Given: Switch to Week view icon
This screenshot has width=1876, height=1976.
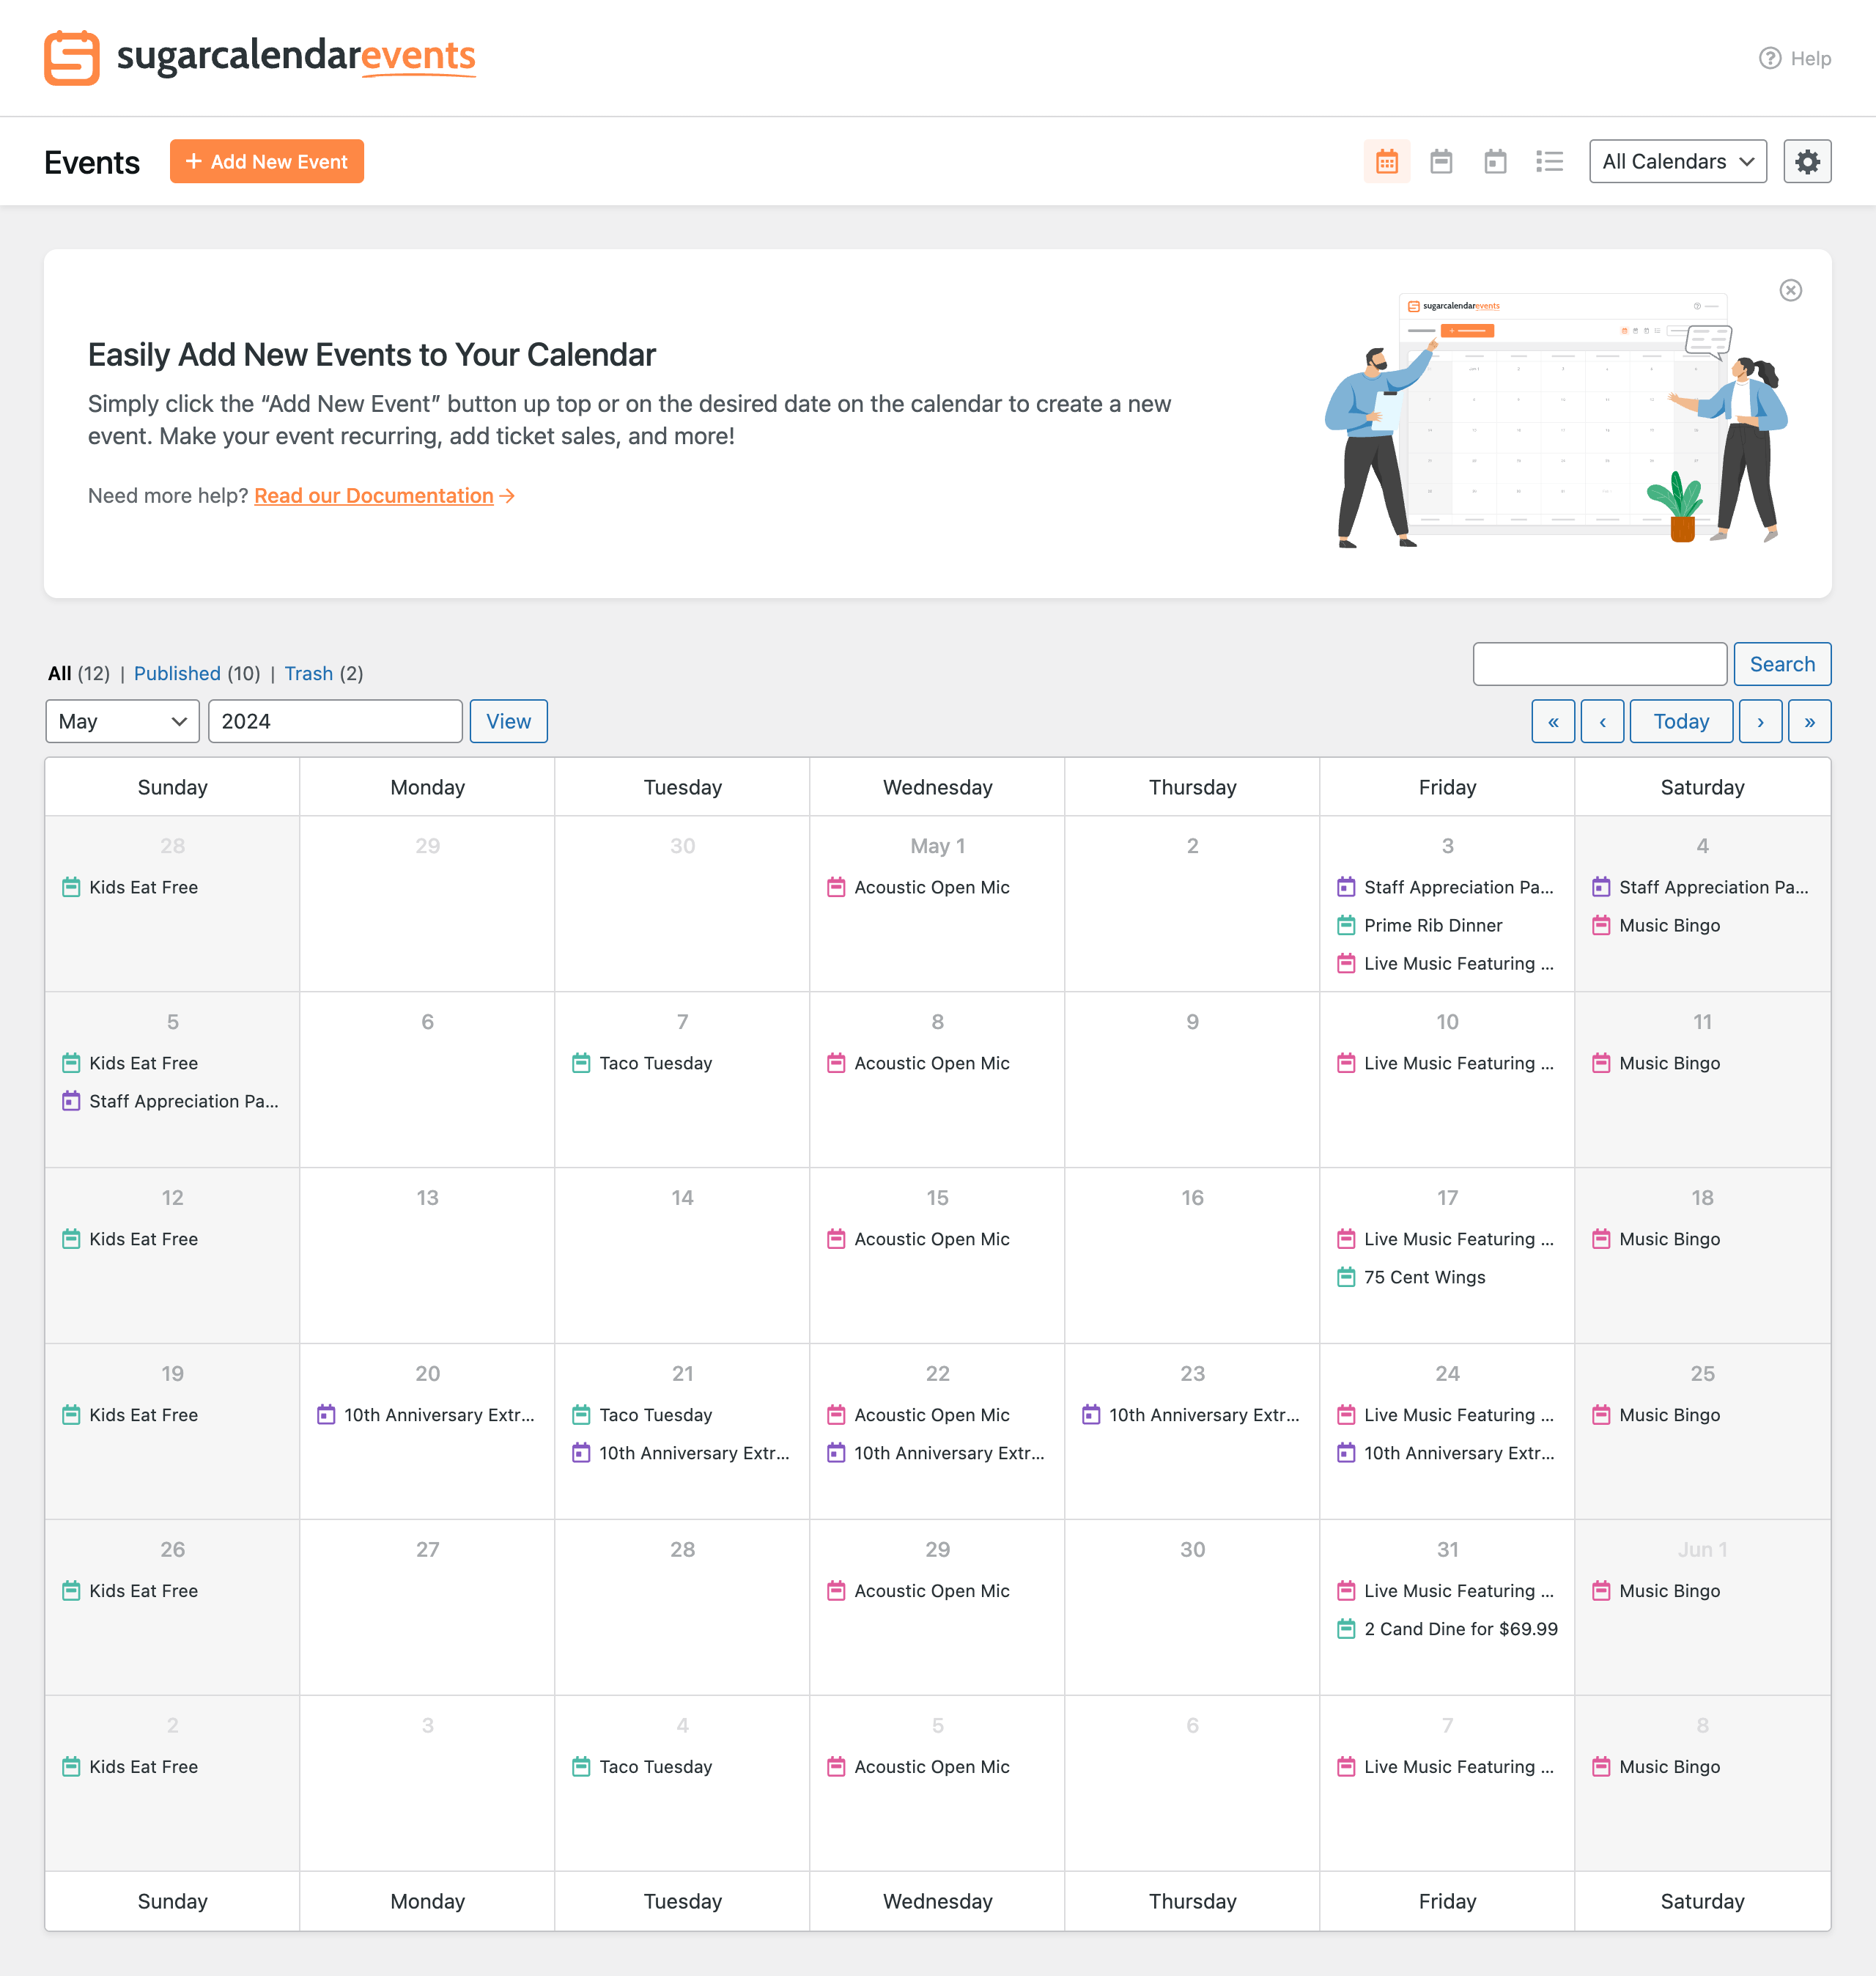Looking at the screenshot, I should pos(1440,162).
